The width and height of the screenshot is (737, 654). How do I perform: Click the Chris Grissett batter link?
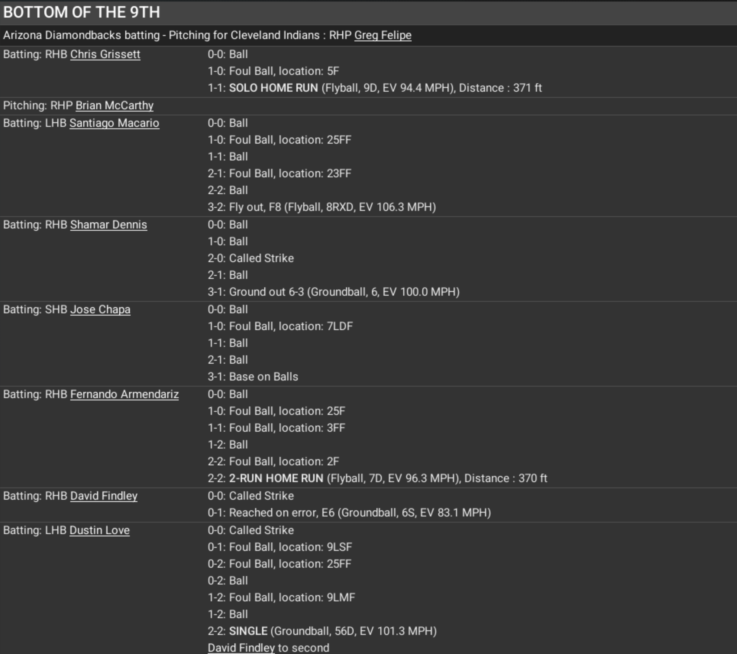tap(105, 54)
